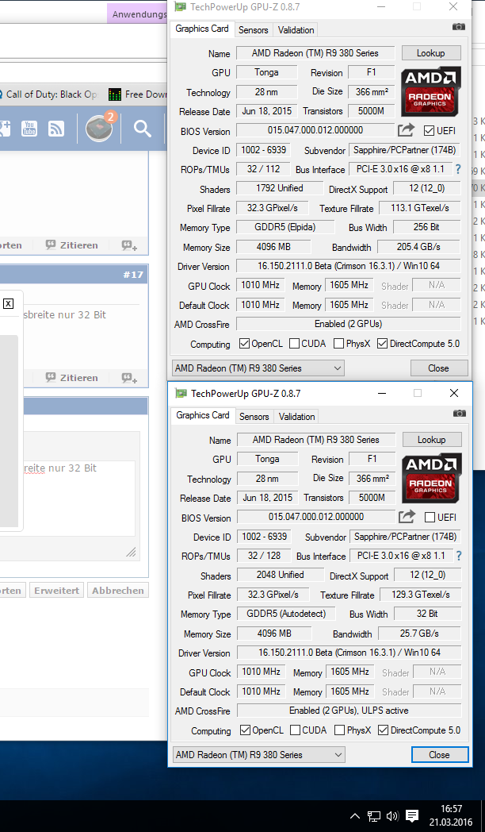Toggle DirectCompute 5.0 checkbox in 1792-shader window
The width and height of the screenshot is (485, 832).
tap(382, 344)
